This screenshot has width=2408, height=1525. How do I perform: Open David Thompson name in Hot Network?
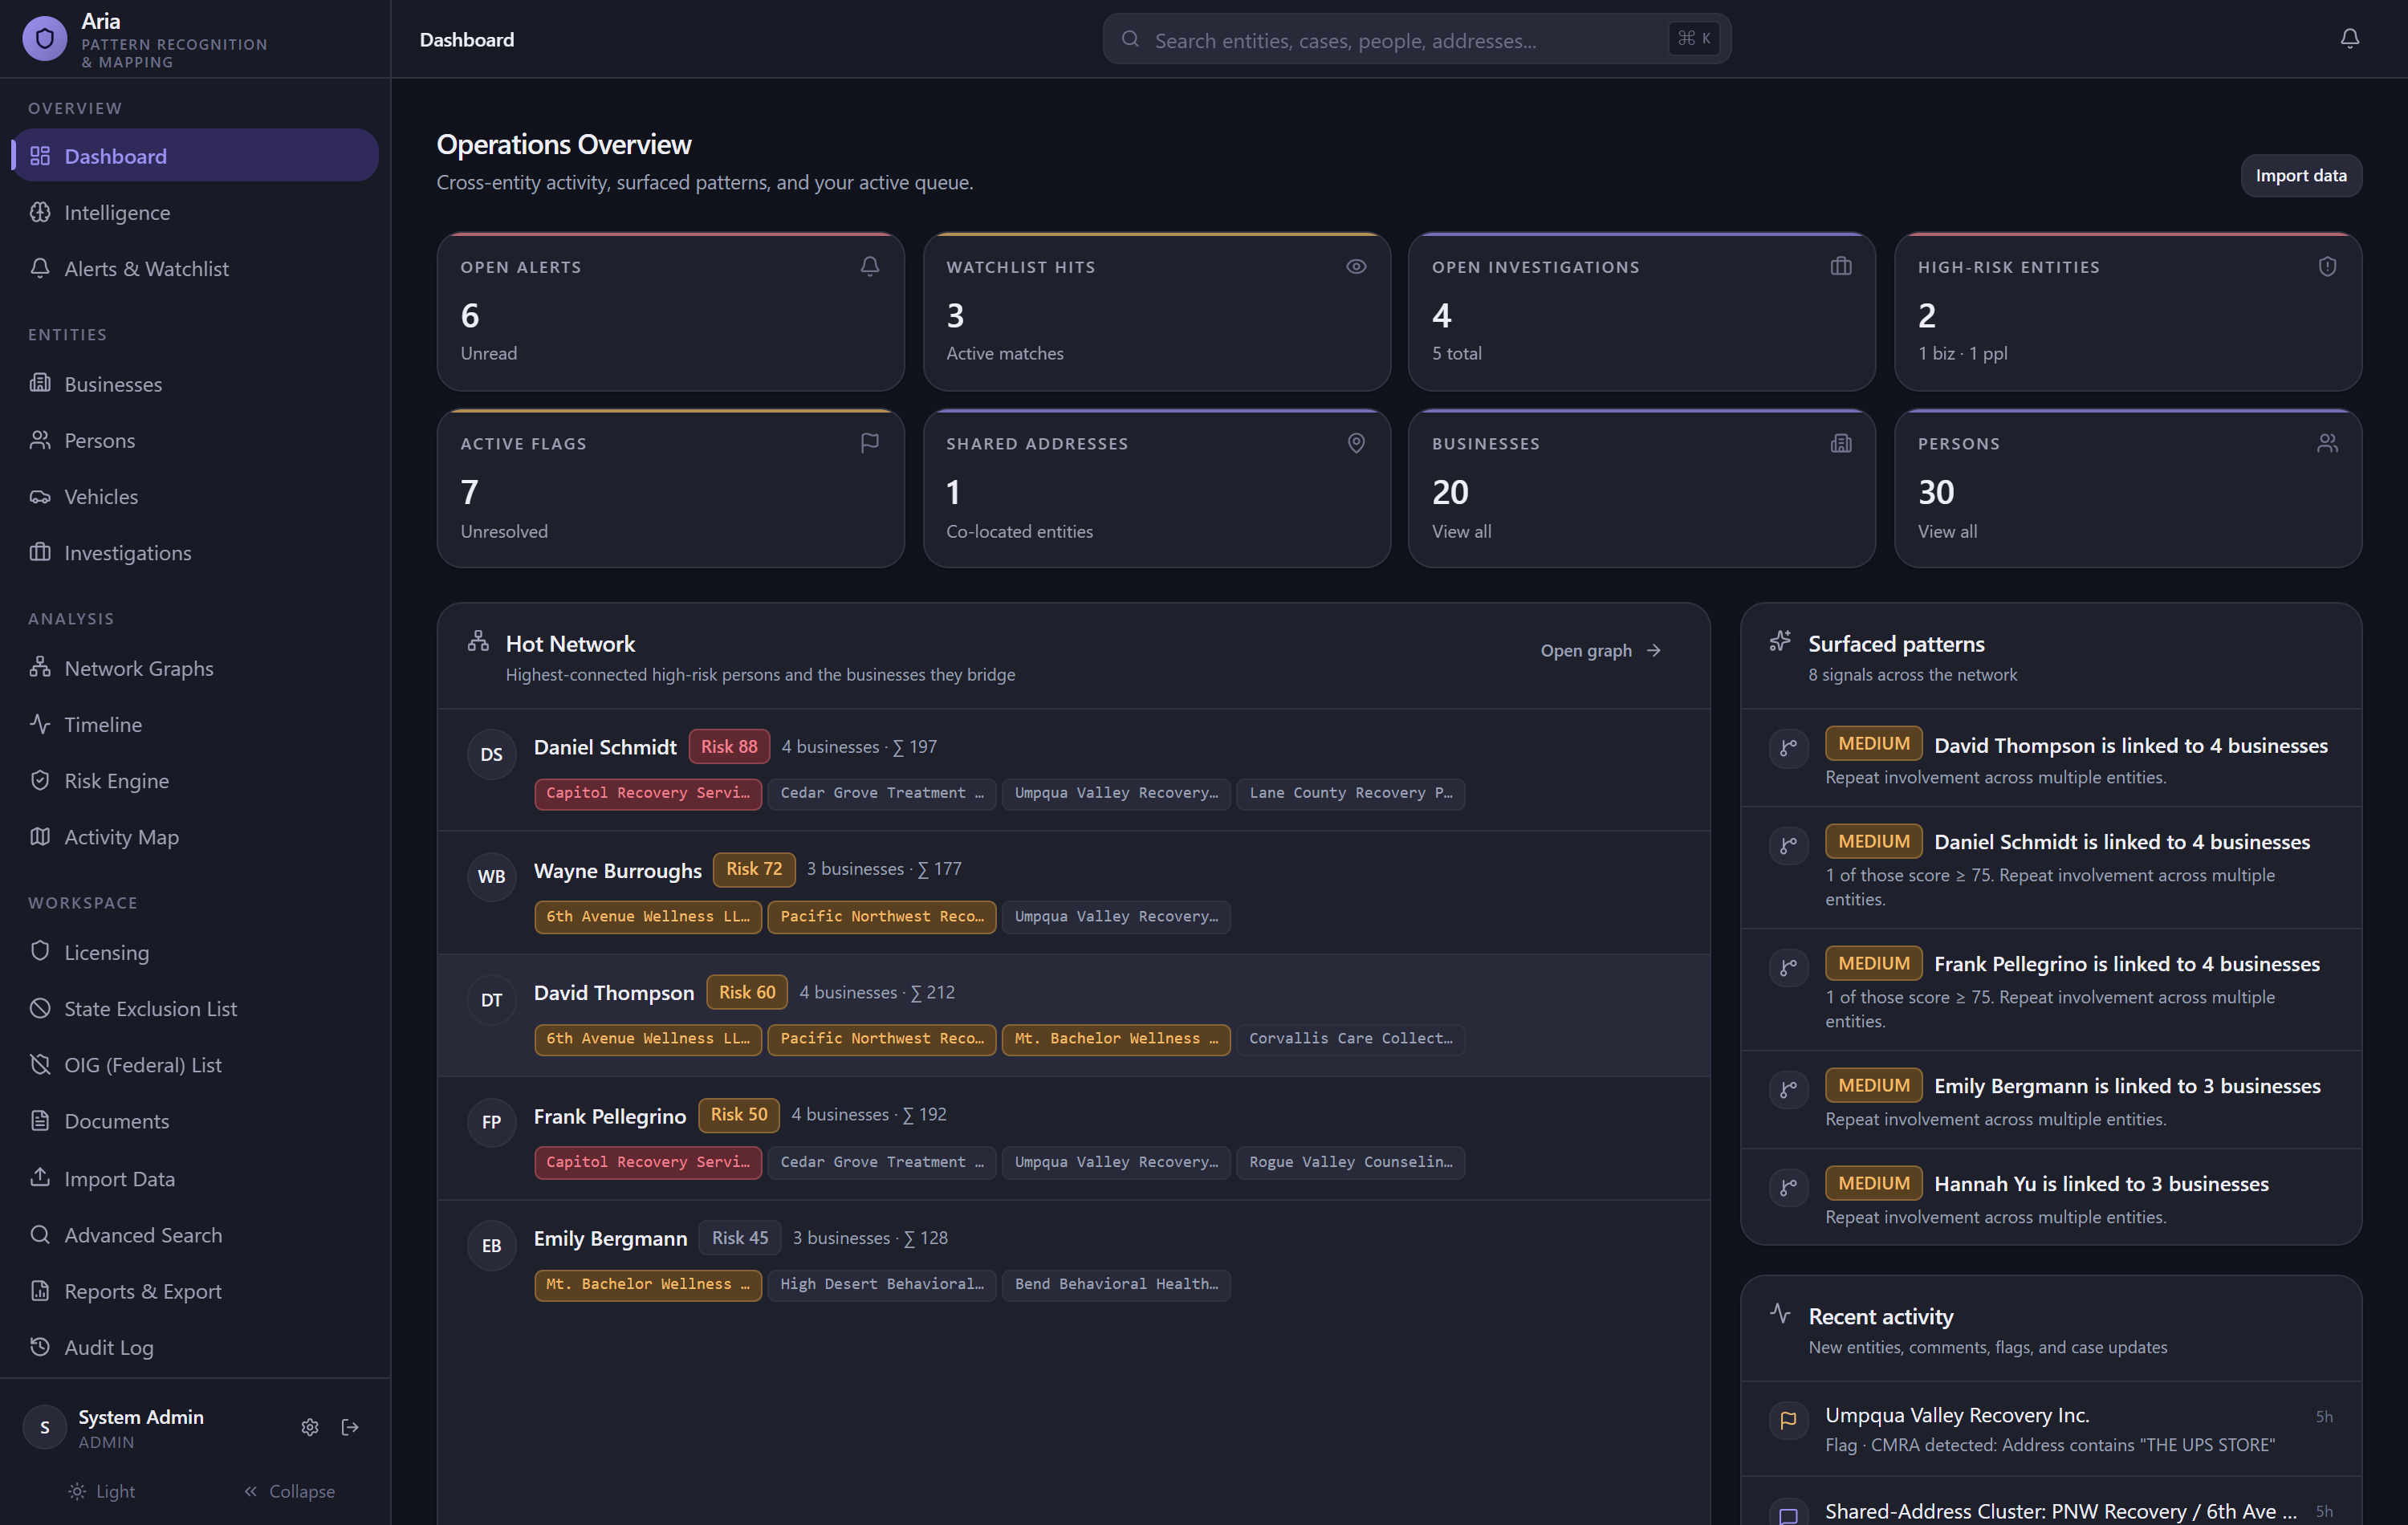coord(613,992)
